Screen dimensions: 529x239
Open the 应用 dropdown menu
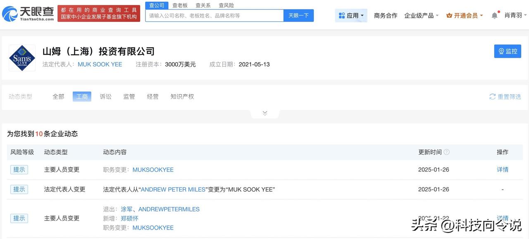351,15
